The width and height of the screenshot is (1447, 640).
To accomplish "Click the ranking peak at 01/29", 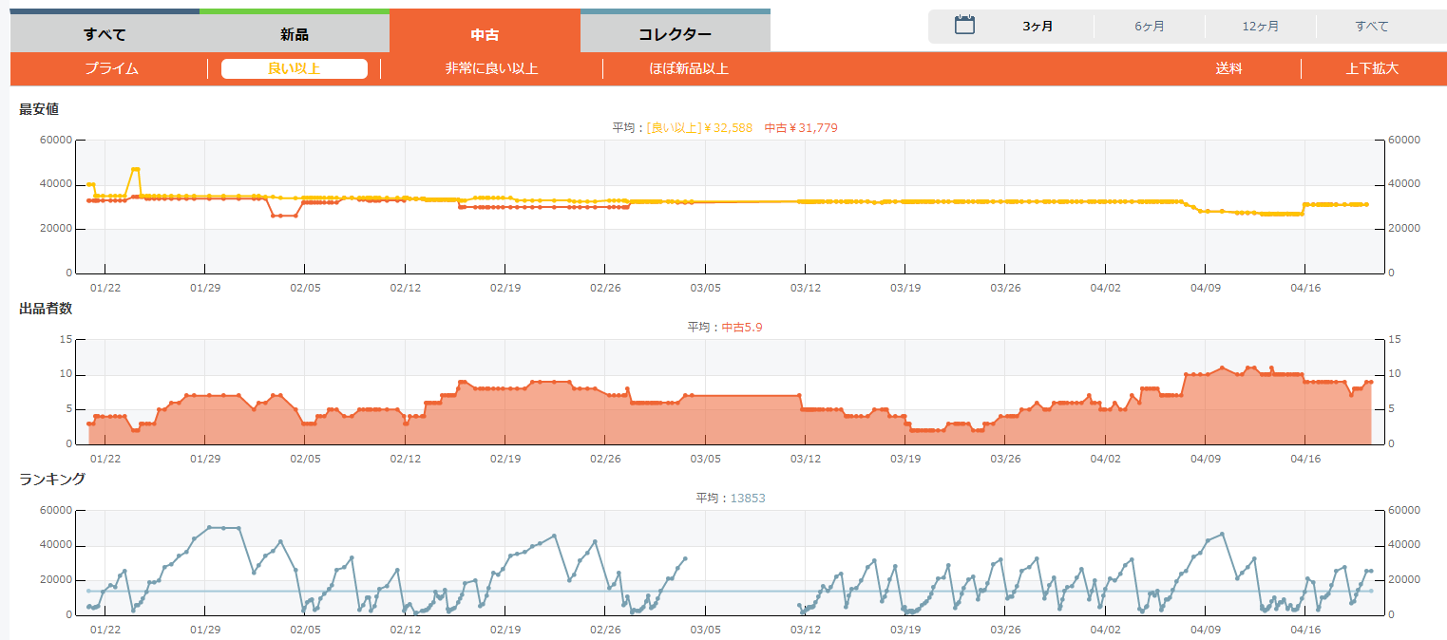I will coord(210,527).
